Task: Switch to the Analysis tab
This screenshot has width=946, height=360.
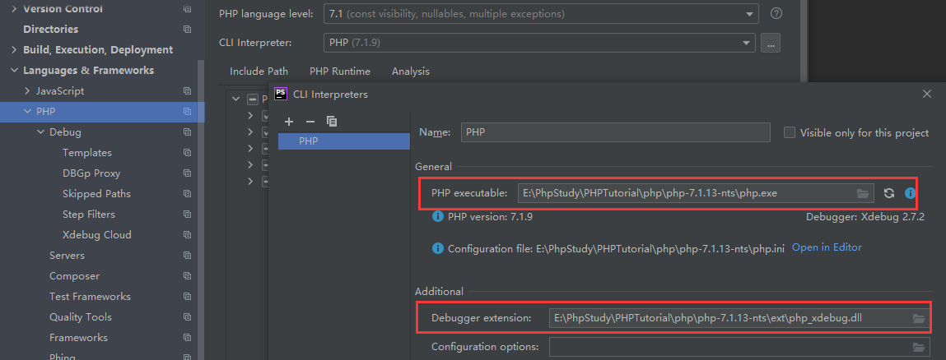Action: pos(410,71)
